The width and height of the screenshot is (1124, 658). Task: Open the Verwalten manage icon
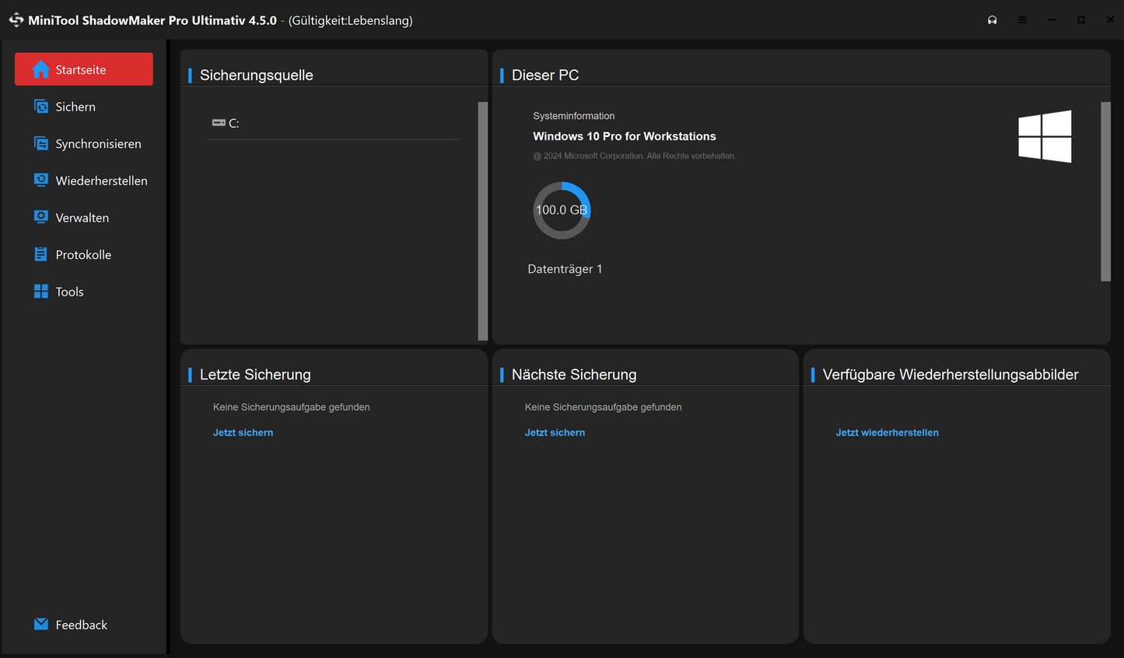point(41,218)
